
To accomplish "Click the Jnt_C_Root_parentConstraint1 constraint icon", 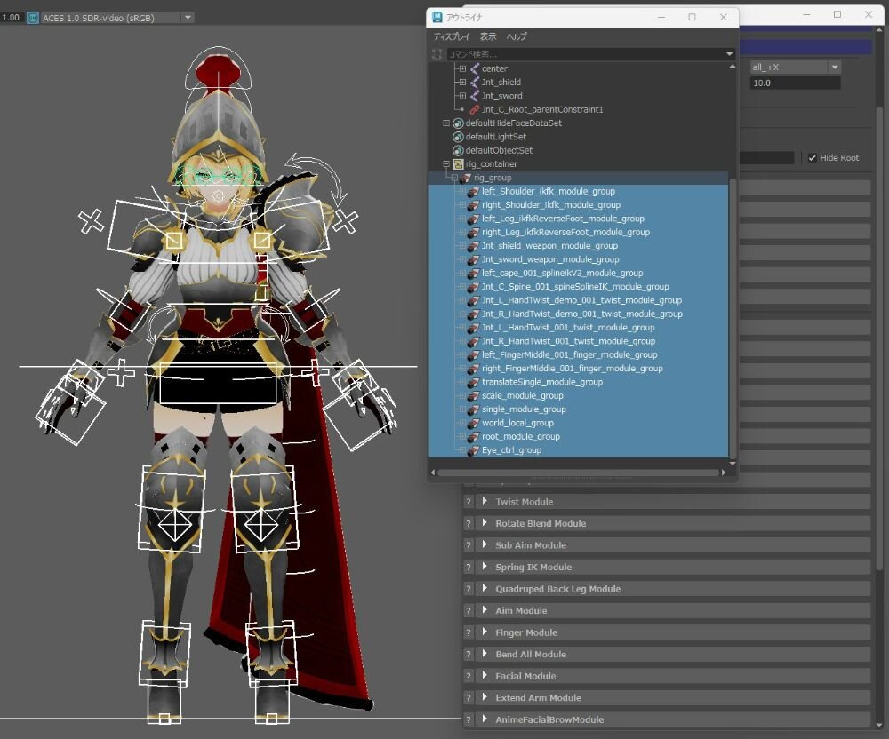I will point(474,109).
